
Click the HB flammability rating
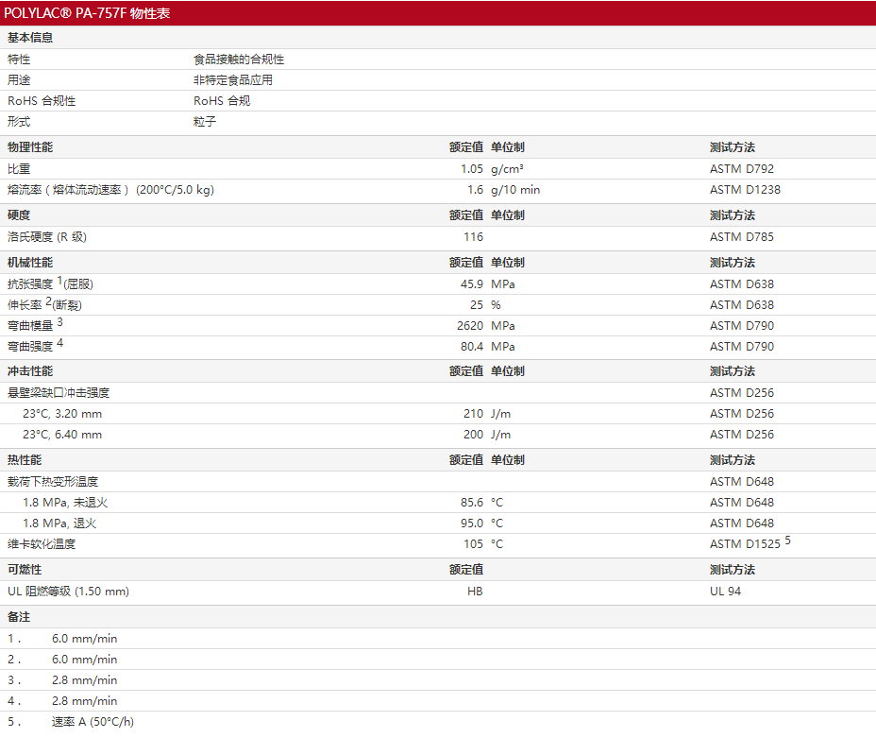(475, 592)
